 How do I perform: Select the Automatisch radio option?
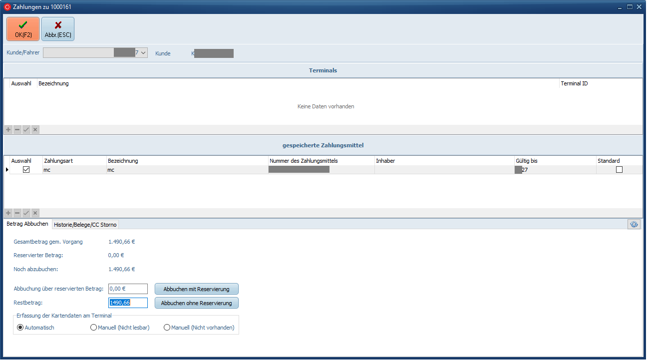pos(20,328)
